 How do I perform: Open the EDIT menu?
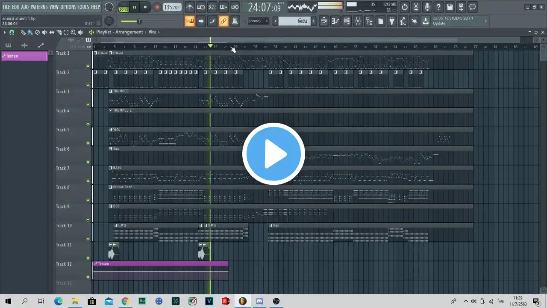pyautogui.click(x=16, y=7)
